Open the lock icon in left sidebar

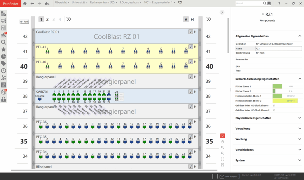click(x=4, y=99)
